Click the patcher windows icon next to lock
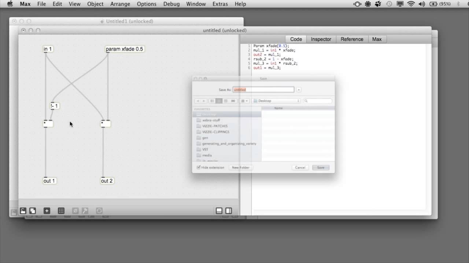 [x=33, y=211]
